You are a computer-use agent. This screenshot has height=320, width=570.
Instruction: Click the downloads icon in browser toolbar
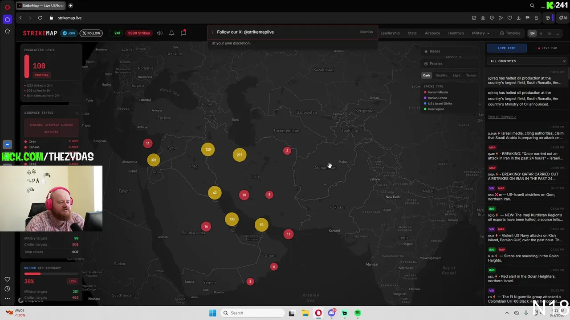pos(518,18)
